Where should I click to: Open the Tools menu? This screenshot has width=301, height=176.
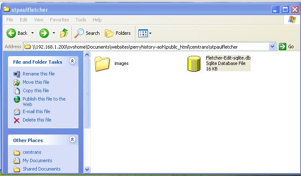tap(81, 20)
